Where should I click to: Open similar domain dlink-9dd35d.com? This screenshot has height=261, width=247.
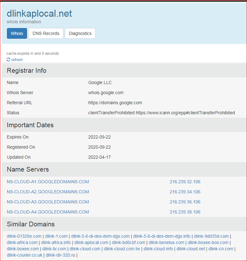point(211,236)
